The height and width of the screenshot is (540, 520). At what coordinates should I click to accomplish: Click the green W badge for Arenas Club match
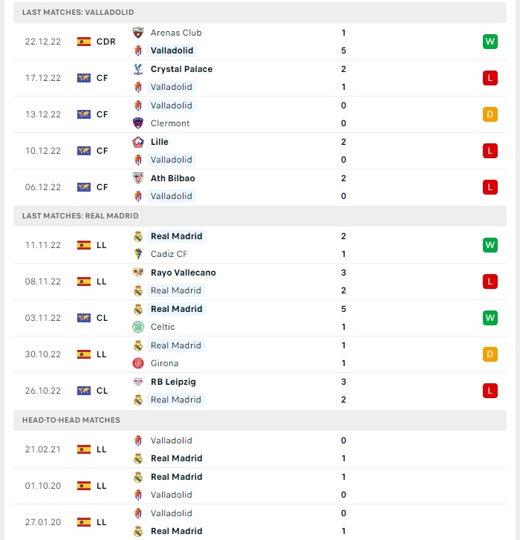pyautogui.click(x=490, y=42)
